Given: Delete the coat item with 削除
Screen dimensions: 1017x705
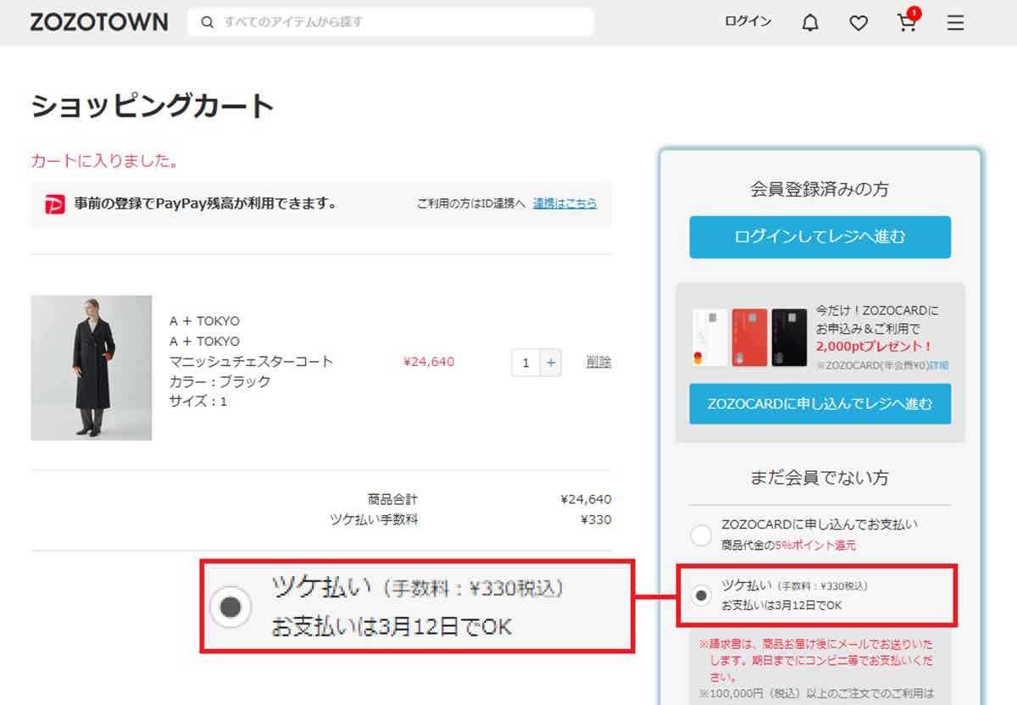Looking at the screenshot, I should point(599,362).
